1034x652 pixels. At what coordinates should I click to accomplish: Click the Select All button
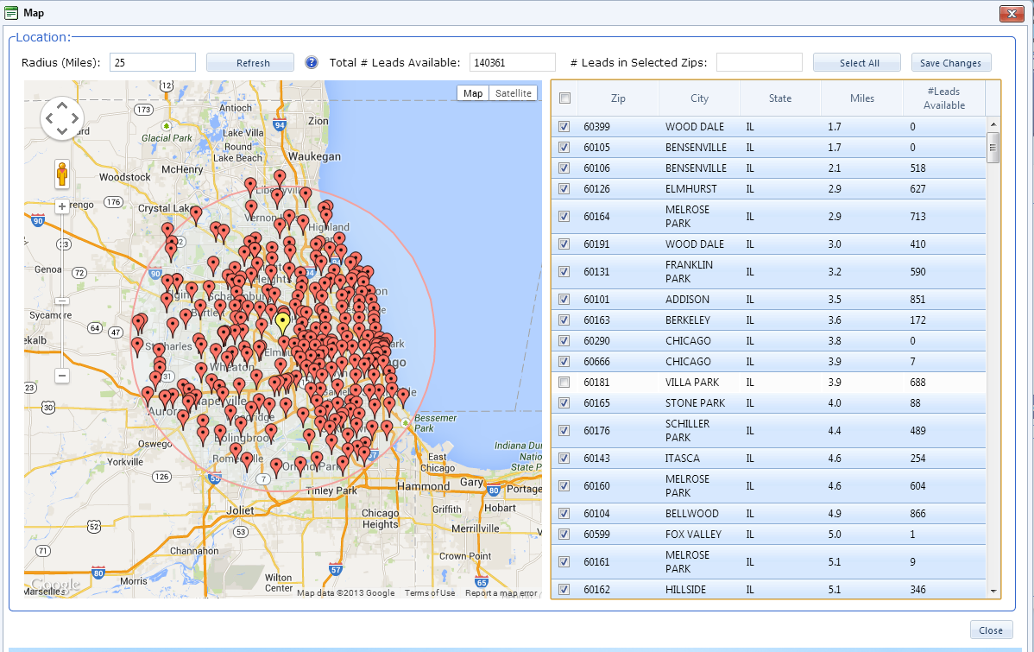(859, 63)
